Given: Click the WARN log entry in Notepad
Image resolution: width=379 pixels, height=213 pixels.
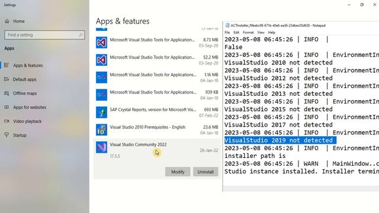Looking at the screenshot, I should click(x=301, y=163).
